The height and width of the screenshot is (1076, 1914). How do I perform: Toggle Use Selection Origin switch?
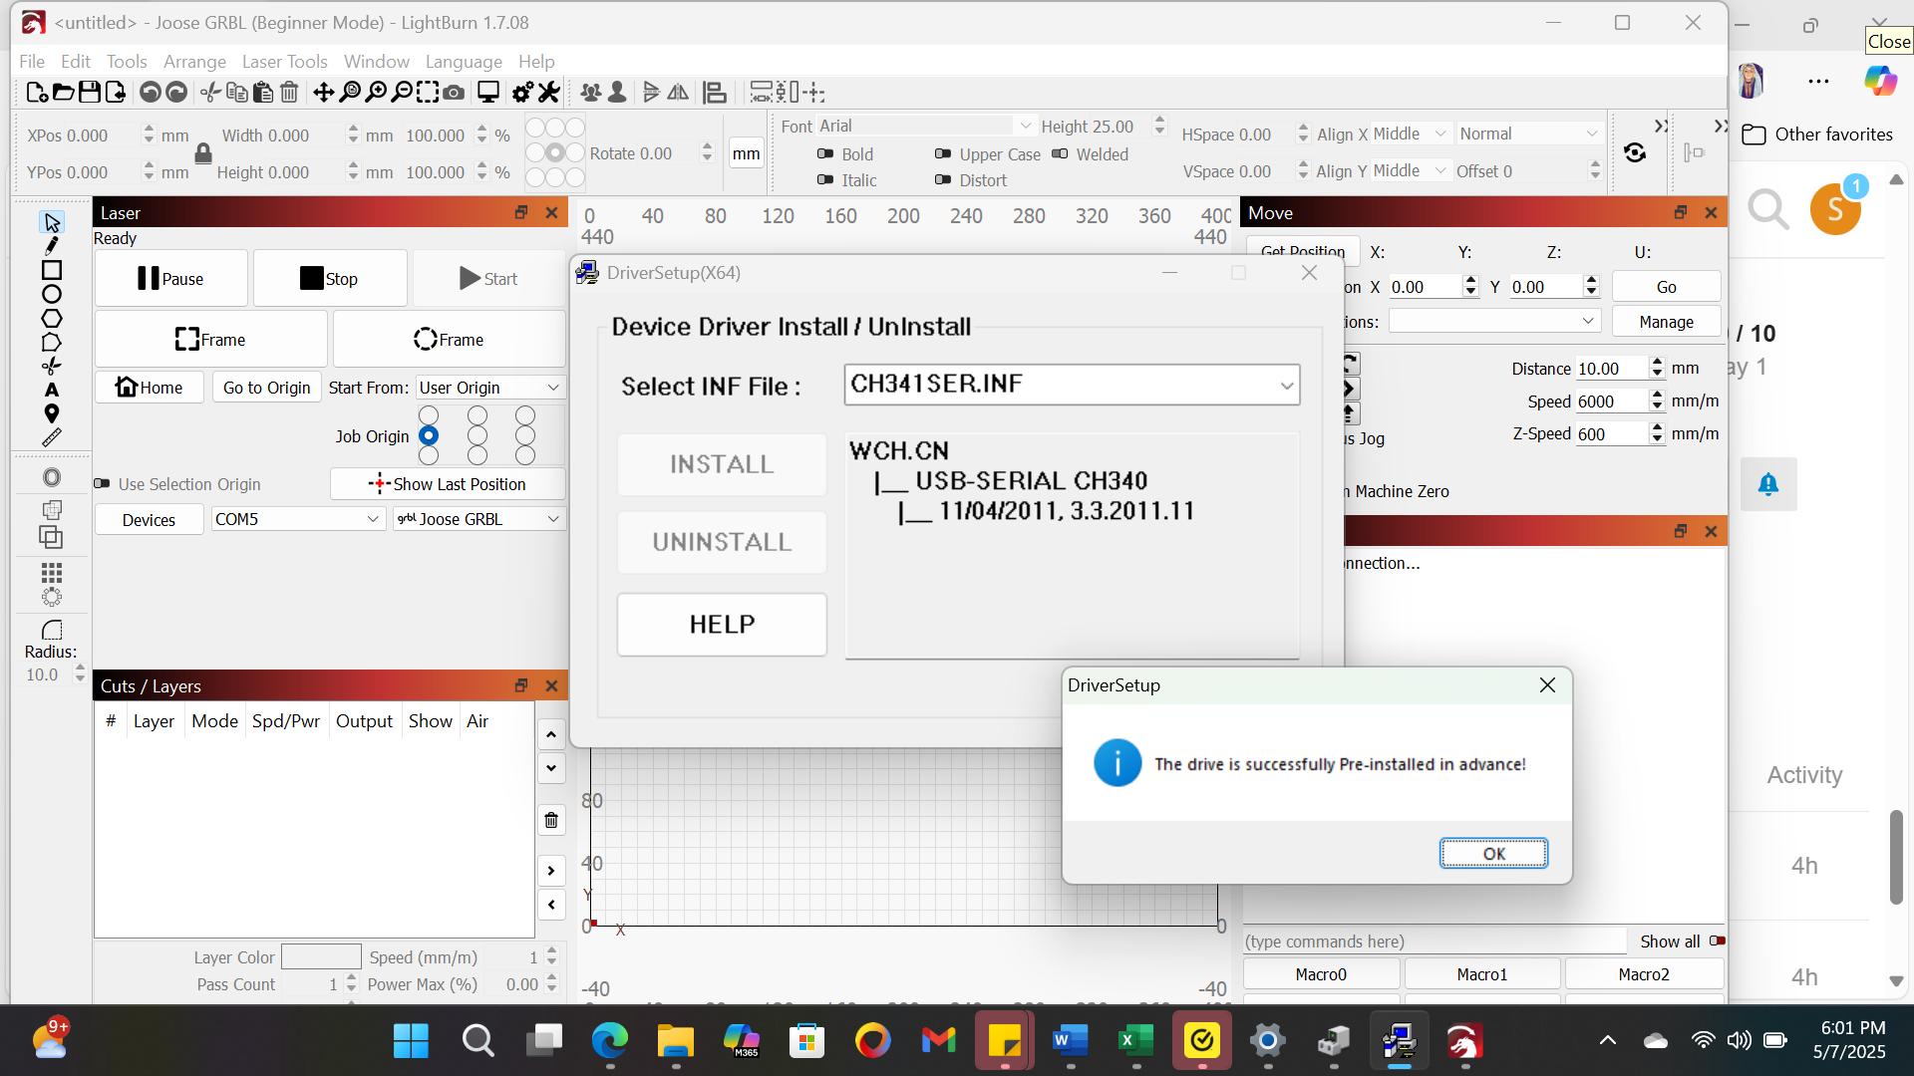pos(102,483)
